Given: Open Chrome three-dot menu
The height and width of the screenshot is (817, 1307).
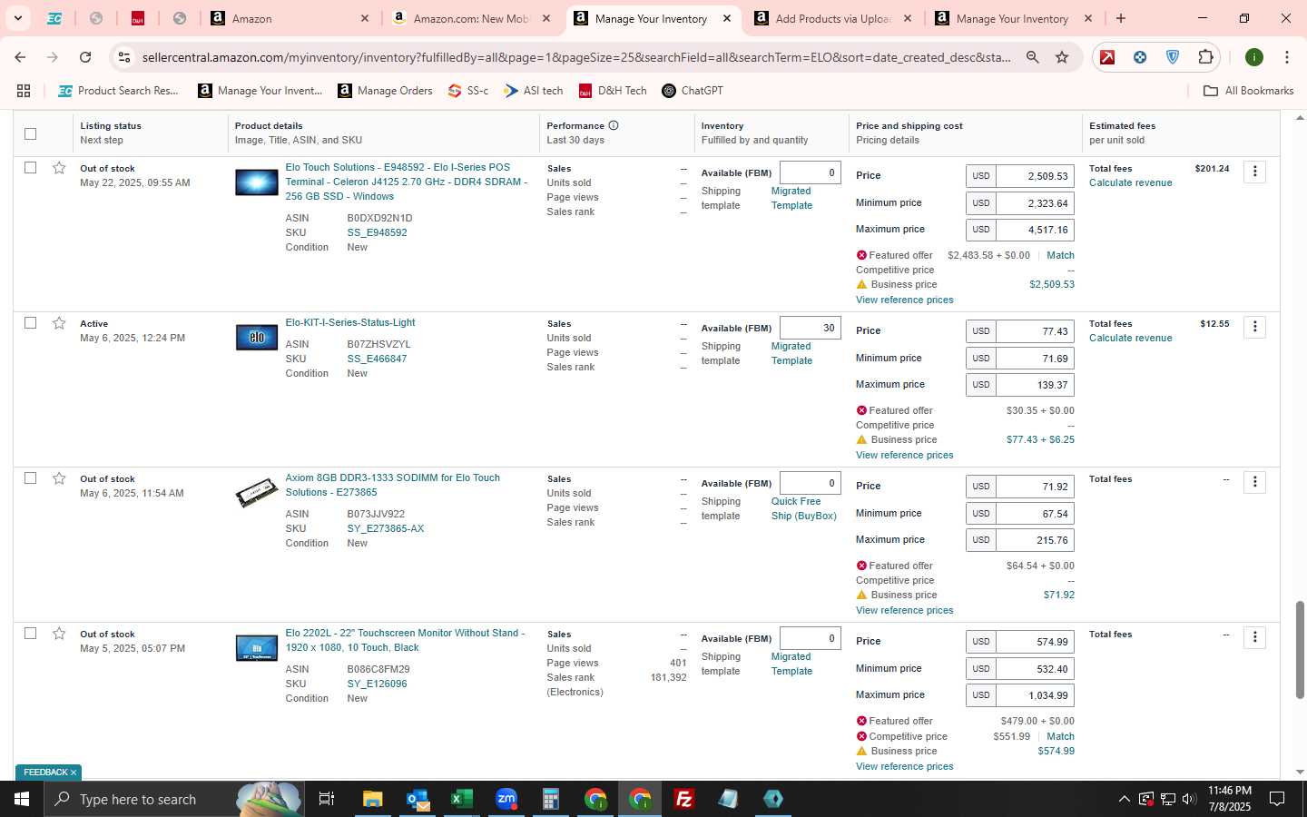Looking at the screenshot, I should [1287, 57].
